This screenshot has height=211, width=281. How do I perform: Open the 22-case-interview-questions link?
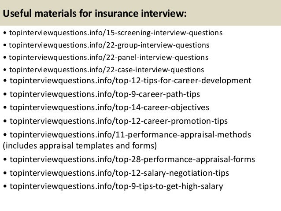coord(107,70)
